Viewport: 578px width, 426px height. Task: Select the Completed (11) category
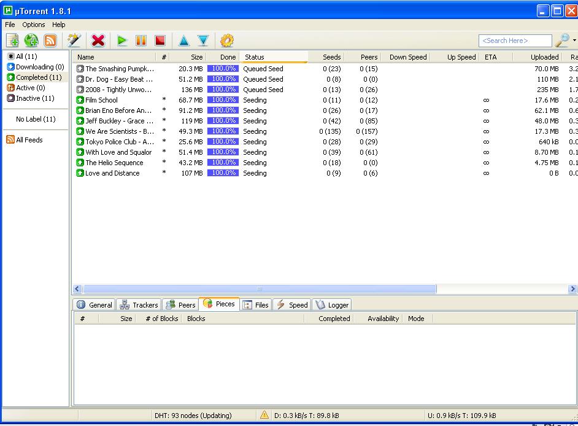pos(34,77)
